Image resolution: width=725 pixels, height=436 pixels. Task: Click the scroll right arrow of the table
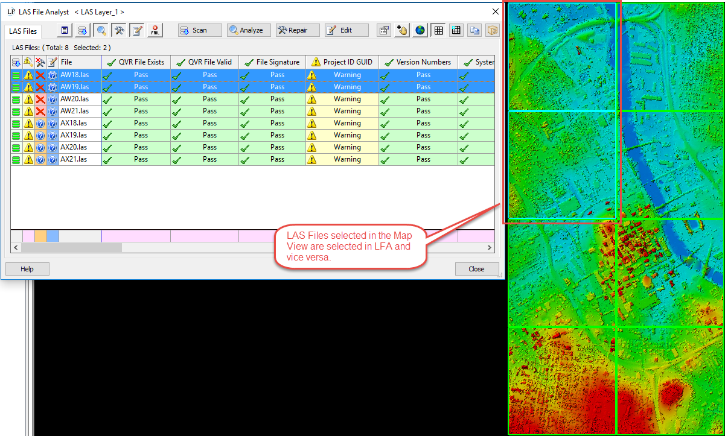coord(490,247)
